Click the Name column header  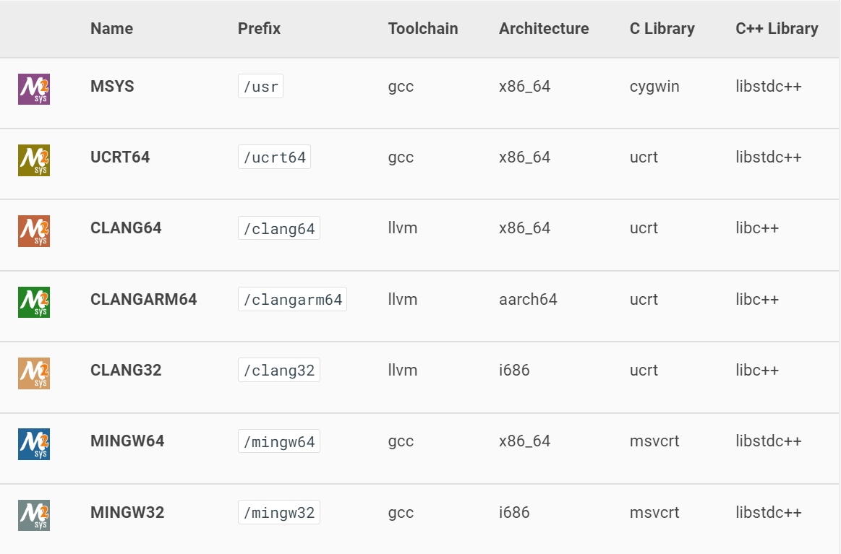coord(111,28)
